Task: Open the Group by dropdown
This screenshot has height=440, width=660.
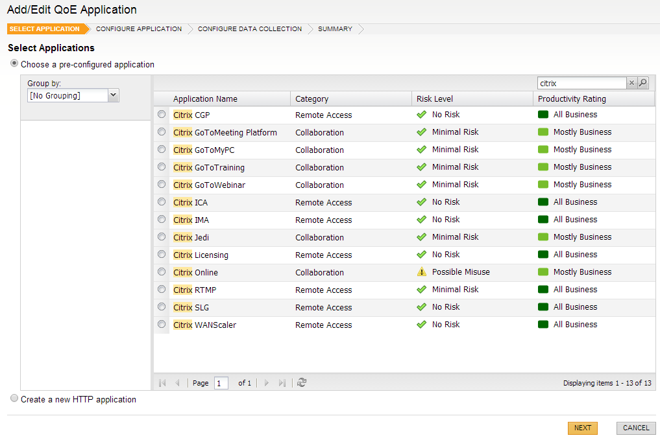Action: click(113, 95)
